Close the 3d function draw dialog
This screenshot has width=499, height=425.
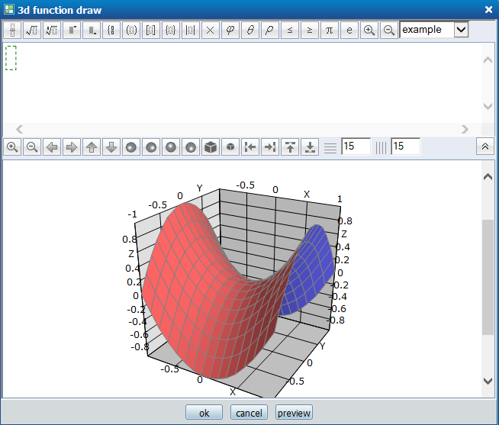coord(488,10)
